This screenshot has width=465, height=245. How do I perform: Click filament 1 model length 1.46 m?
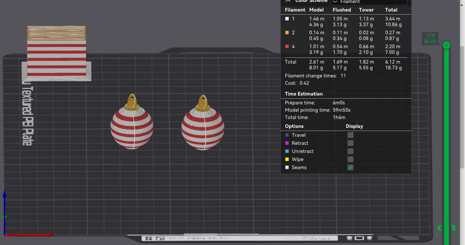click(317, 18)
